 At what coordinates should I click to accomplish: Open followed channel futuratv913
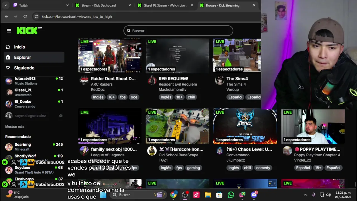34,81
